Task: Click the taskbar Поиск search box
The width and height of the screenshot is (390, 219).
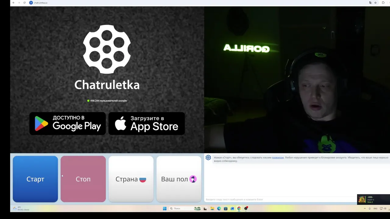Action: [185, 208]
